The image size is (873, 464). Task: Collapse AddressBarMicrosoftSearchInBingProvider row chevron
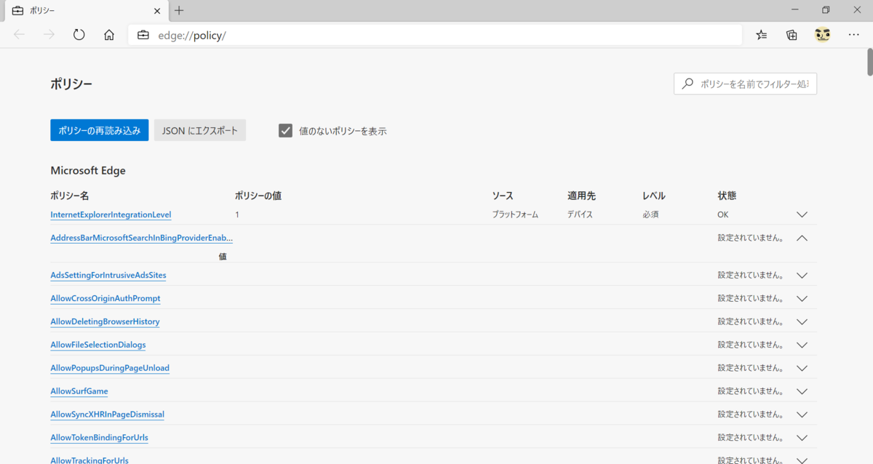point(802,238)
